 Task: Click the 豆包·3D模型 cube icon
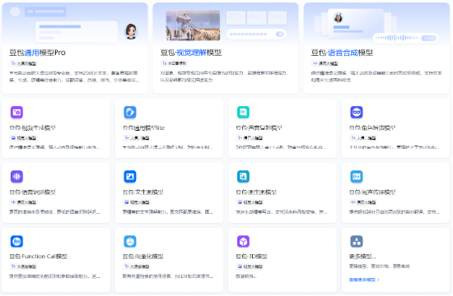[243, 242]
